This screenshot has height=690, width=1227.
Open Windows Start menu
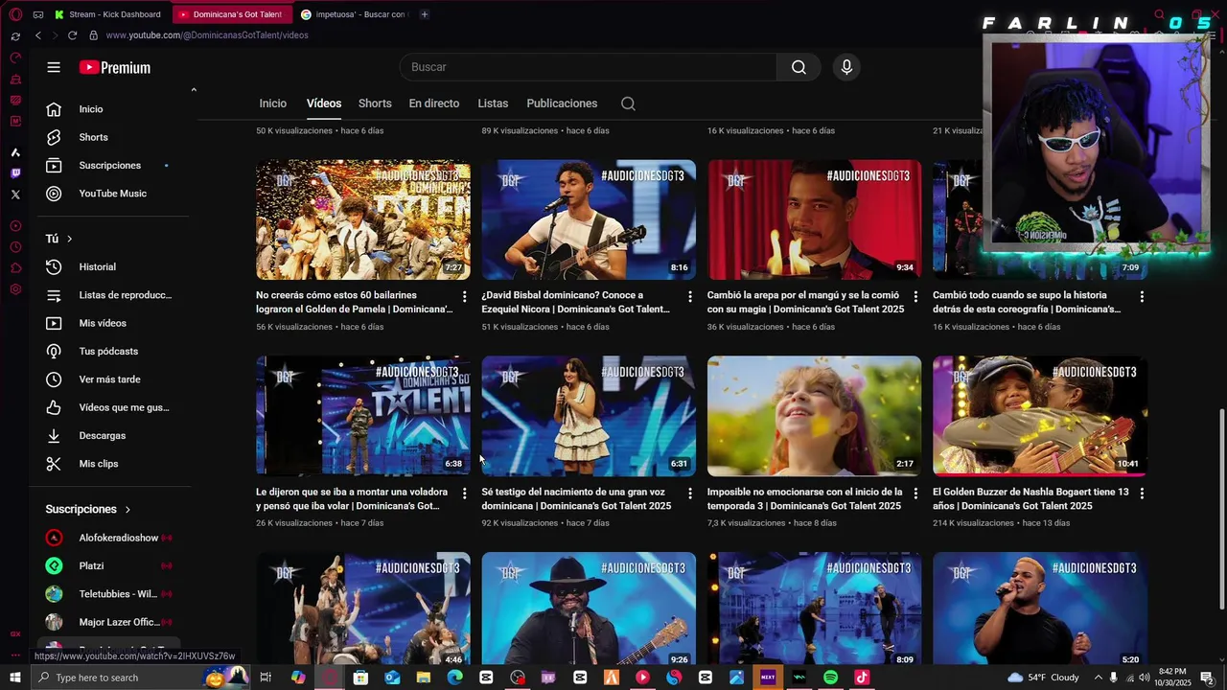(15, 678)
